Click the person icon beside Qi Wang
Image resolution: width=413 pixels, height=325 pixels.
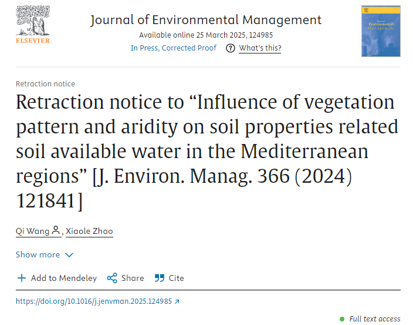pyautogui.click(x=56, y=230)
